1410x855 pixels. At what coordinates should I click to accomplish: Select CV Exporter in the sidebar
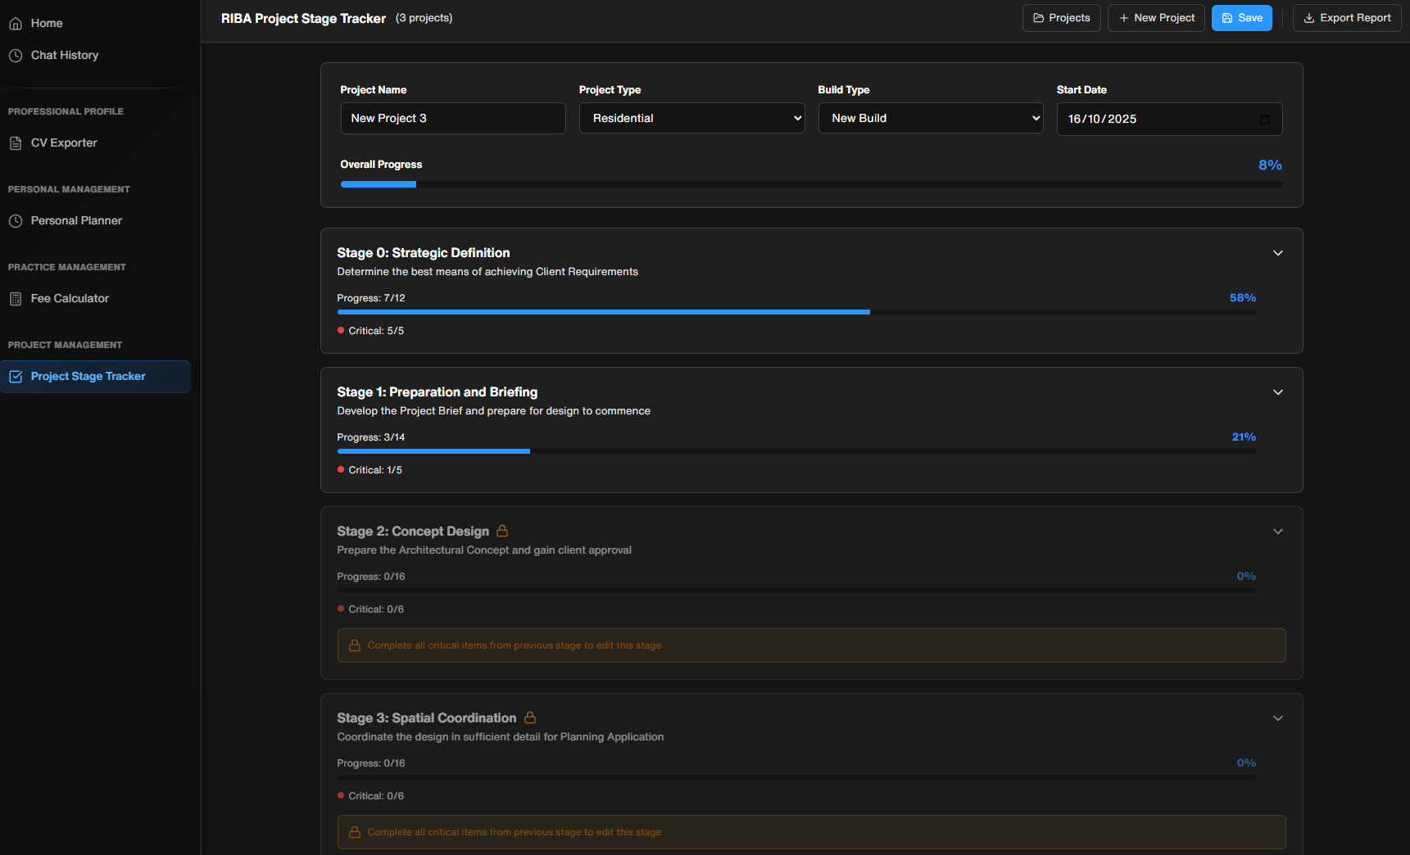pyautogui.click(x=63, y=142)
